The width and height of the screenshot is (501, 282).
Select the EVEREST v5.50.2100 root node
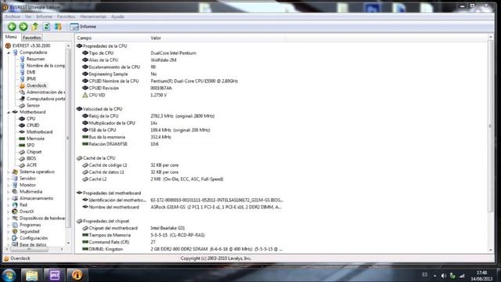pos(31,45)
